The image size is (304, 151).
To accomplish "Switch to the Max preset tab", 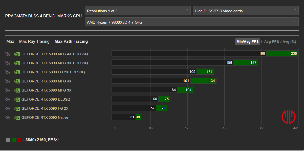I will (10, 42).
